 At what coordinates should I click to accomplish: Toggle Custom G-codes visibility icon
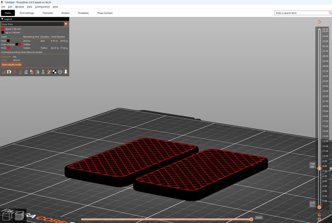point(49,72)
